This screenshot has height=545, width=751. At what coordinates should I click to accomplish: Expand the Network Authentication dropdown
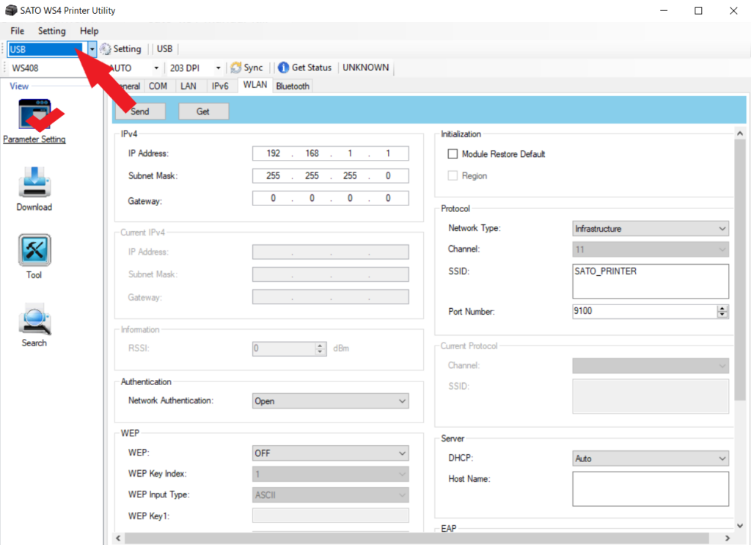pyautogui.click(x=331, y=400)
